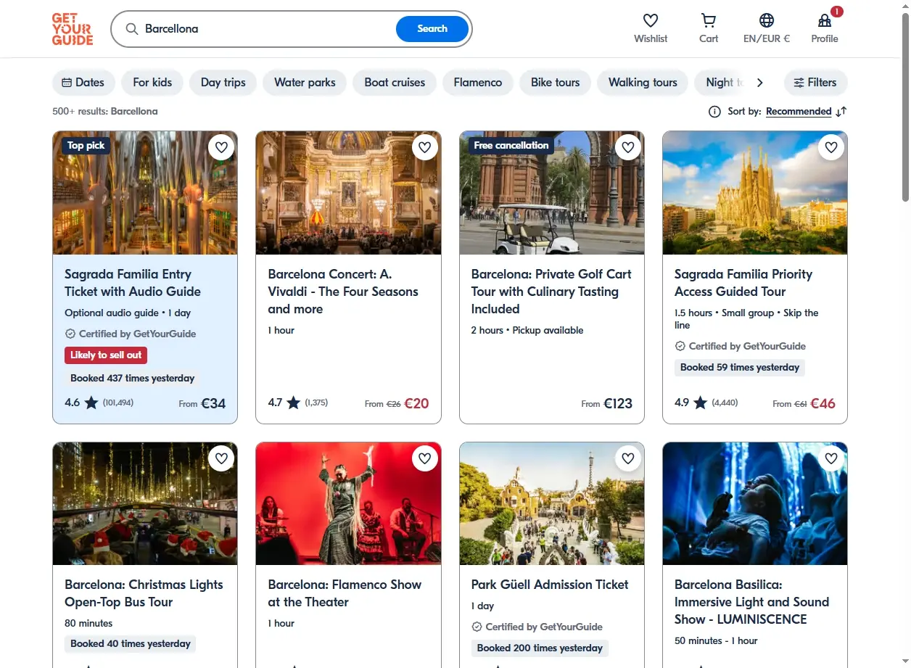Click the 'Top pick' badge

click(x=86, y=146)
